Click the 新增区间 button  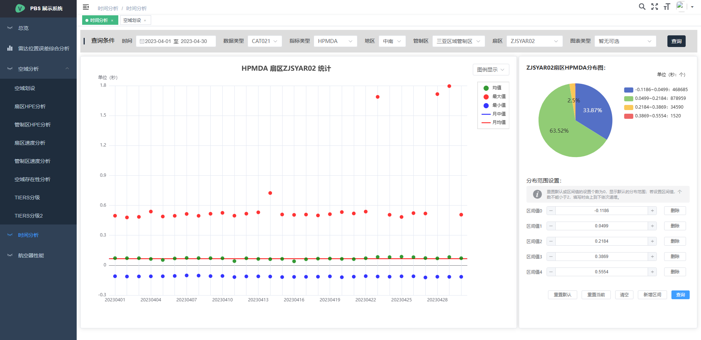coord(652,295)
